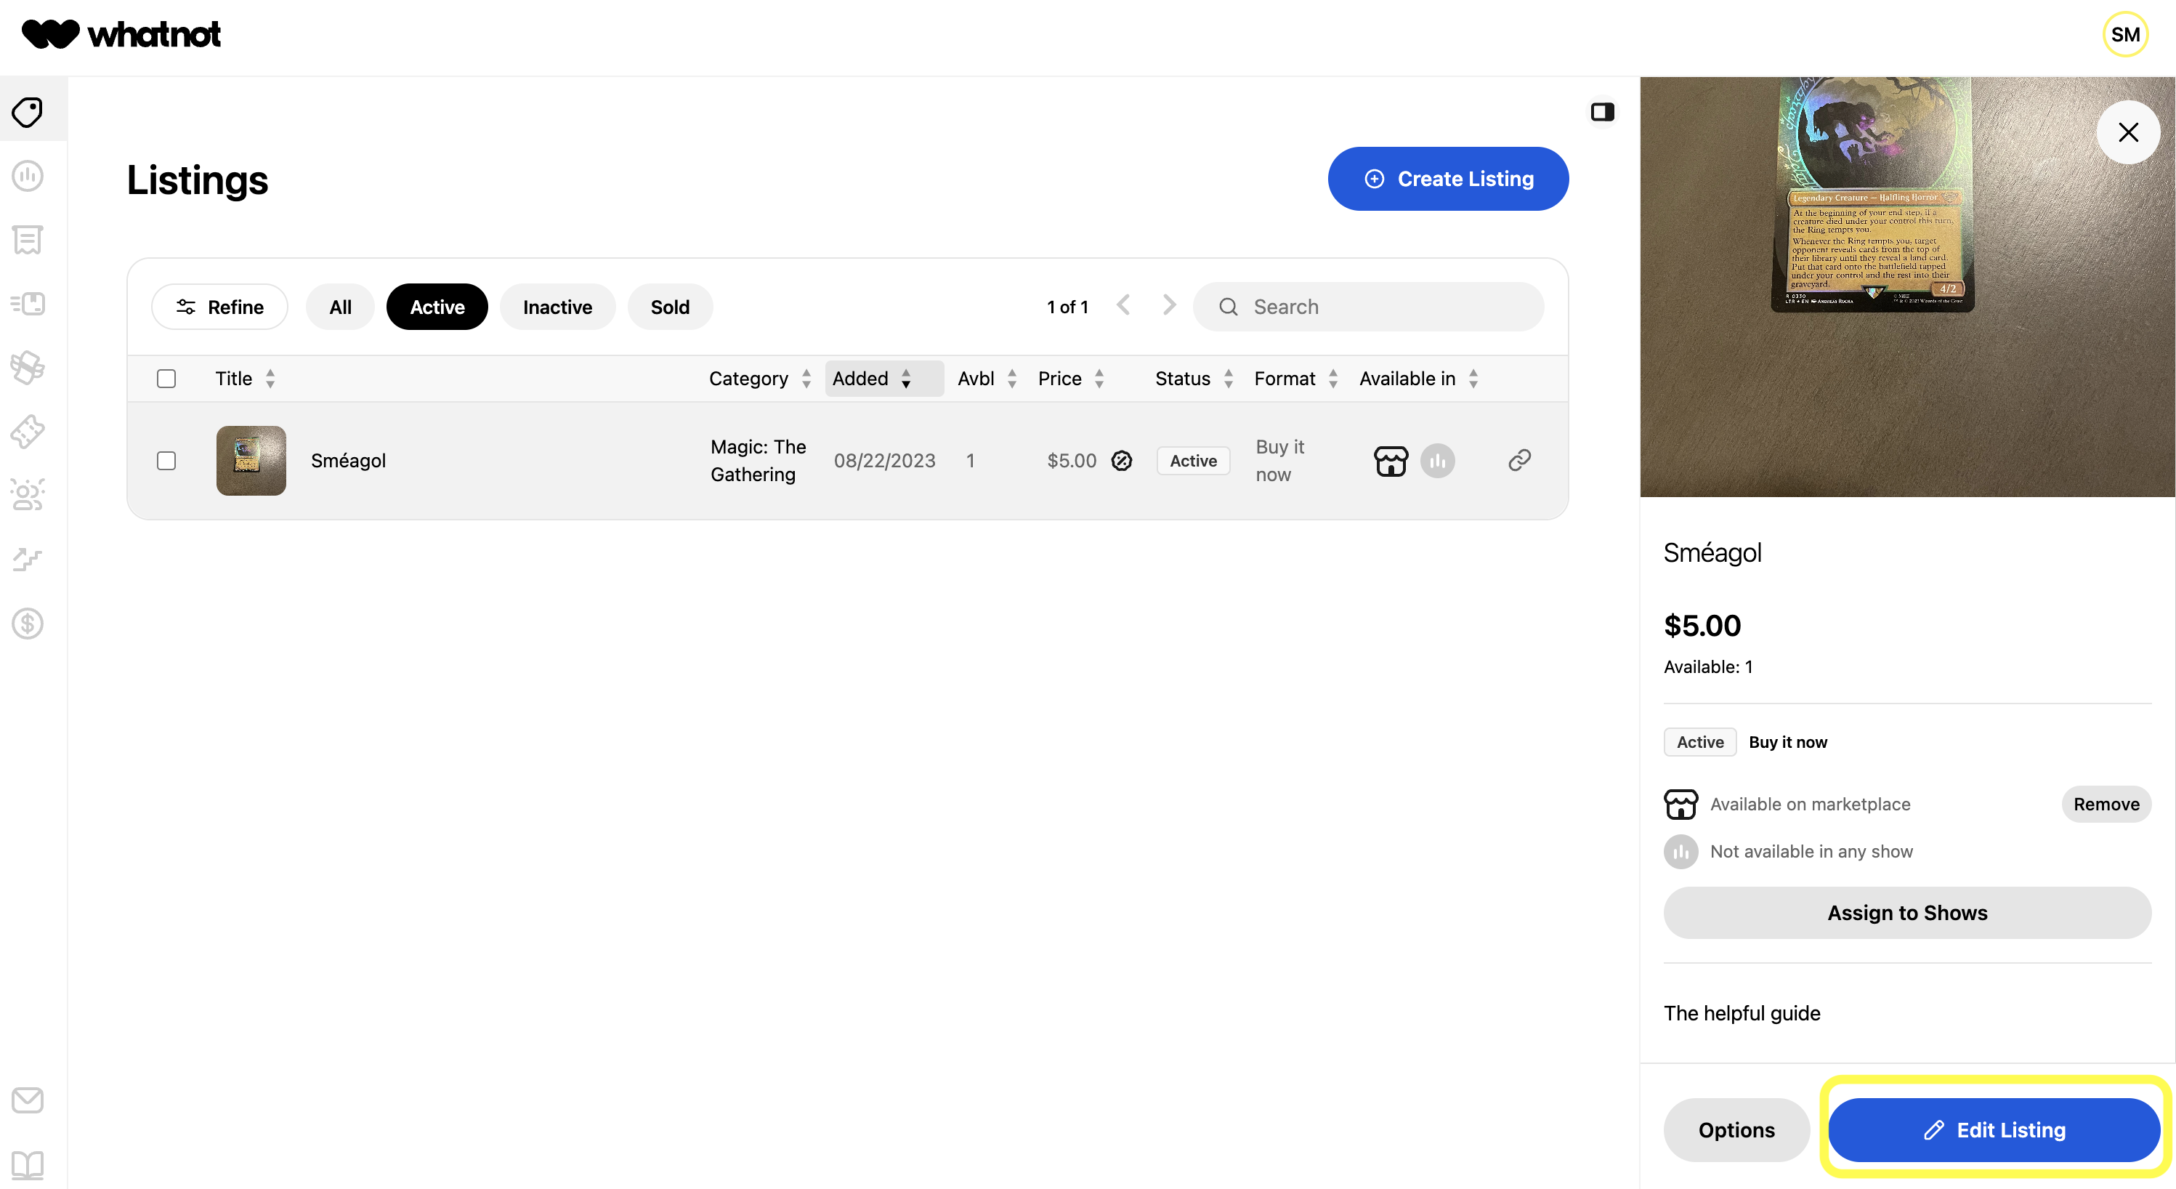Open the messages envelope icon in sidebar
The image size is (2176, 1189).
pos(28,1100)
